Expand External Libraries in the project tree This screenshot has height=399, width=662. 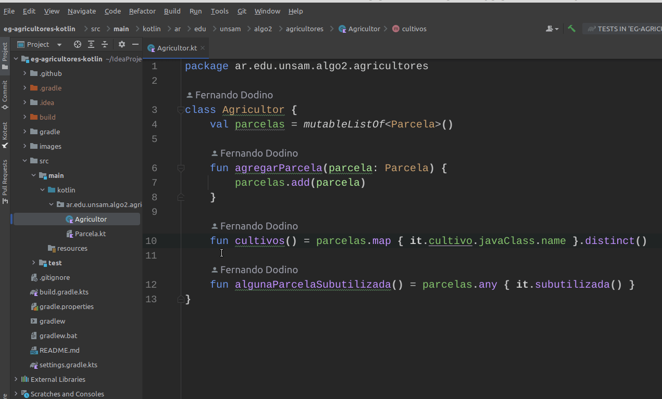point(16,379)
